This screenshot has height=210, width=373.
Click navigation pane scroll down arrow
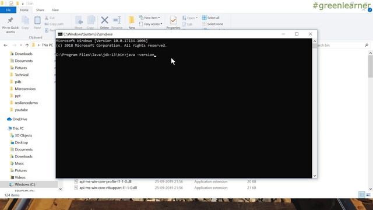click(x=61, y=189)
